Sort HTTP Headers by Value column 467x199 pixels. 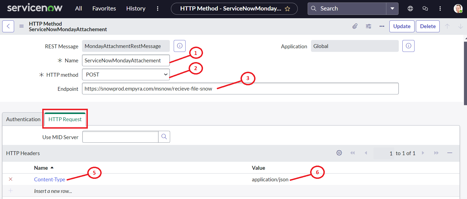pyautogui.click(x=258, y=168)
